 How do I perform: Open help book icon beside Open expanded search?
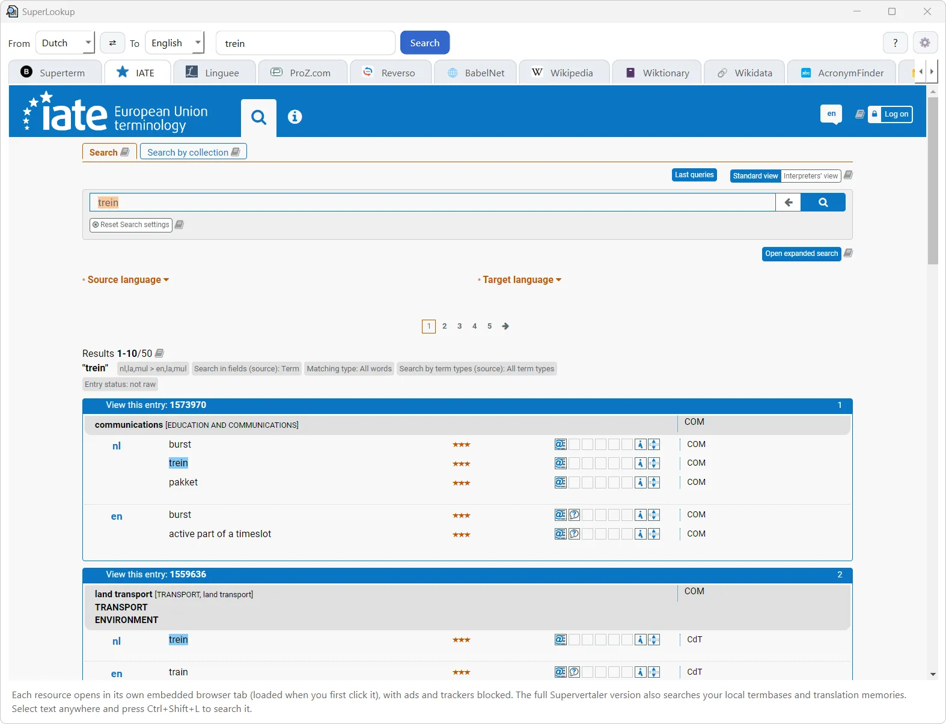click(848, 253)
